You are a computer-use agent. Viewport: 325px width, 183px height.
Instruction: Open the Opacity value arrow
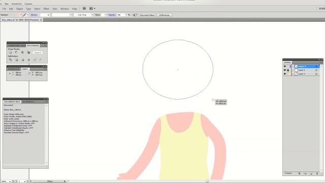(x=126, y=15)
